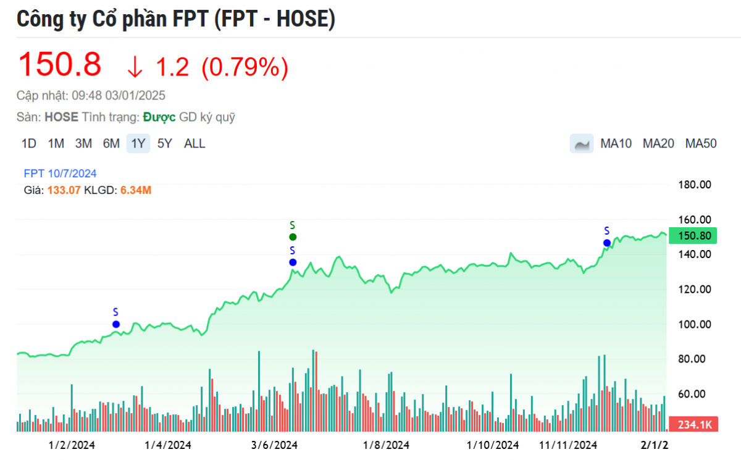Select the area chart type icon

click(581, 144)
